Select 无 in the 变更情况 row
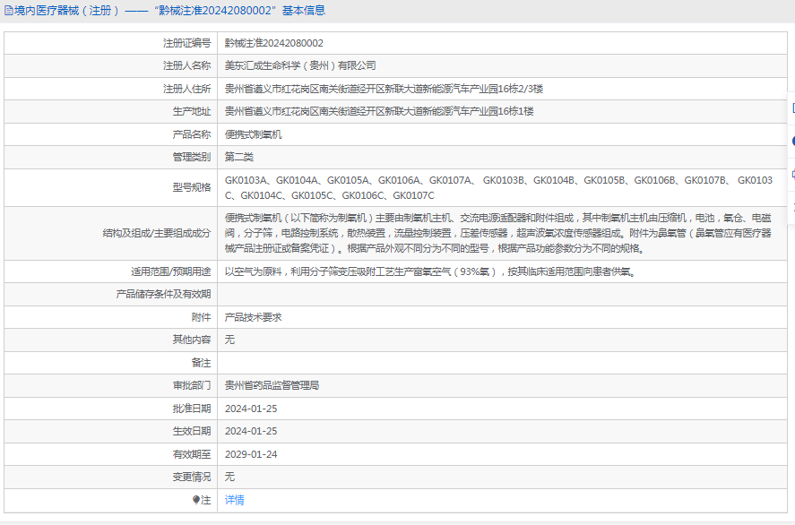This screenshot has height=525, width=795. 229,477
